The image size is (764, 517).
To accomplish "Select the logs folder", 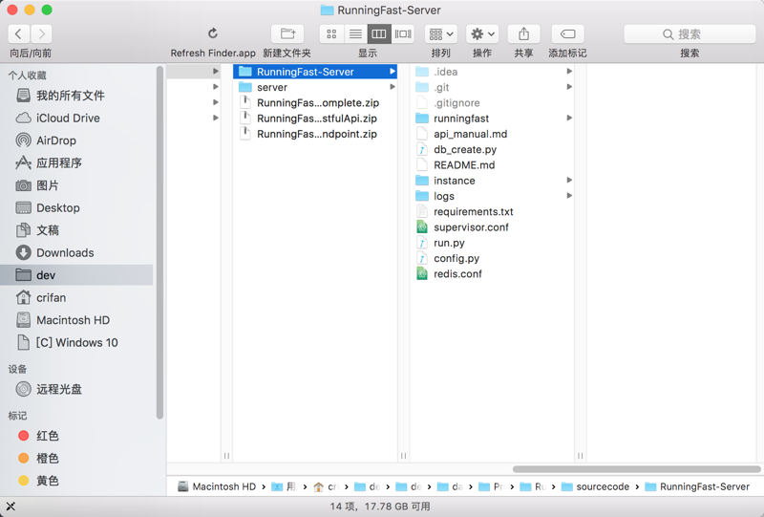I will click(x=492, y=196).
